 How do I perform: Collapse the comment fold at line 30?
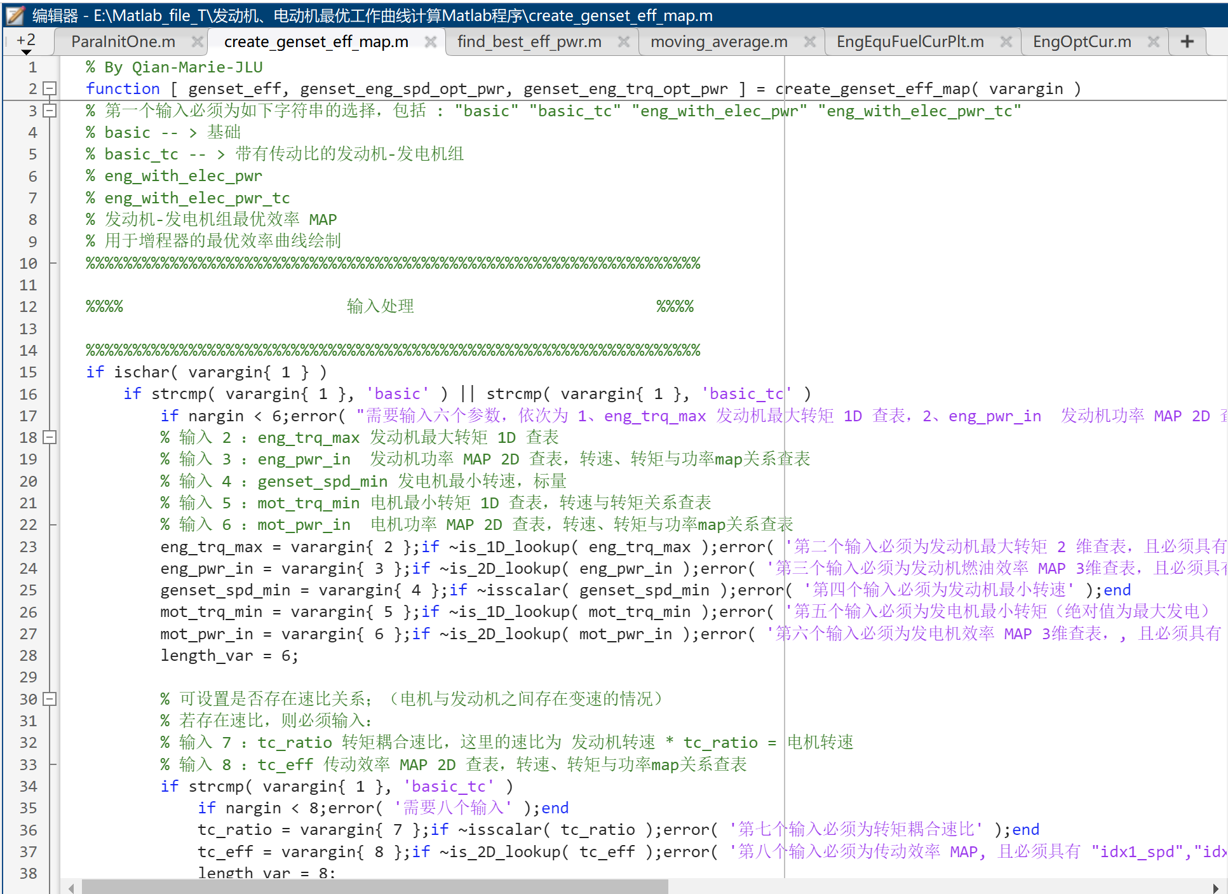click(x=50, y=699)
